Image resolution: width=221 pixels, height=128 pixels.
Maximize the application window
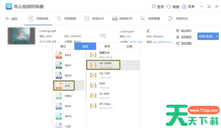click(x=209, y=6)
